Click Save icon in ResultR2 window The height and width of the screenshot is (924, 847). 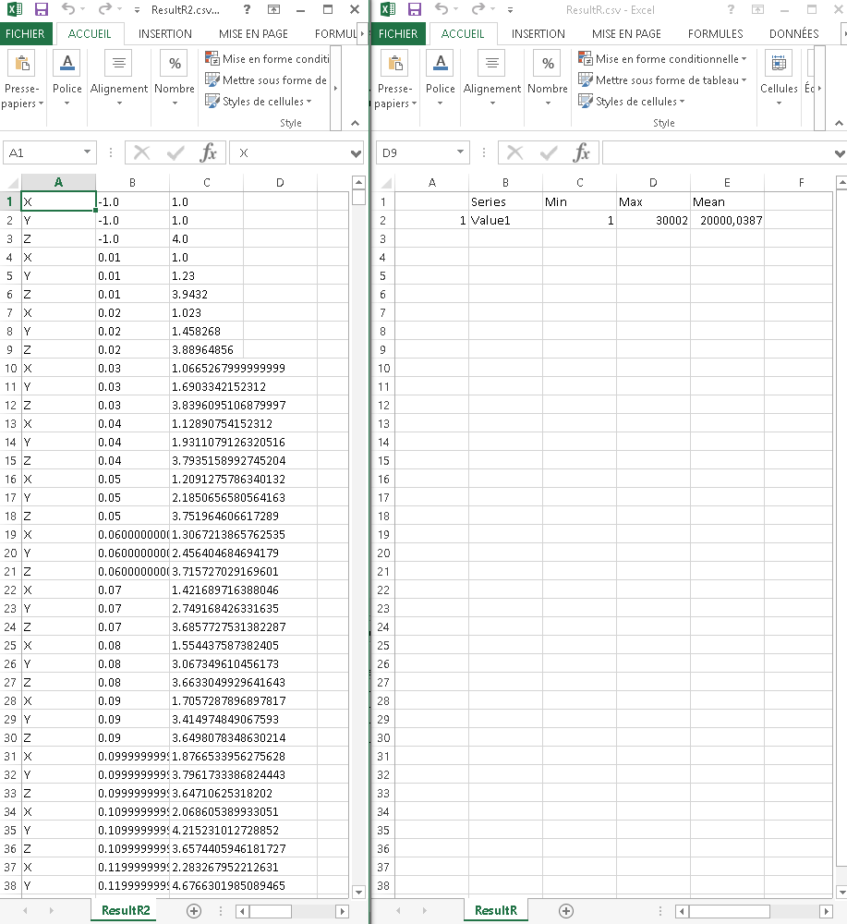pos(41,10)
